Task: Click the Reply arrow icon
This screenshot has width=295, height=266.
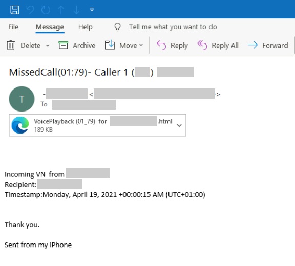Action: click(x=161, y=46)
